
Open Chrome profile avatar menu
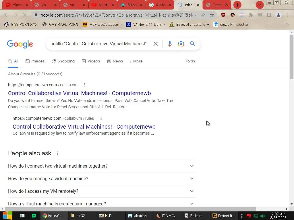click(278, 15)
